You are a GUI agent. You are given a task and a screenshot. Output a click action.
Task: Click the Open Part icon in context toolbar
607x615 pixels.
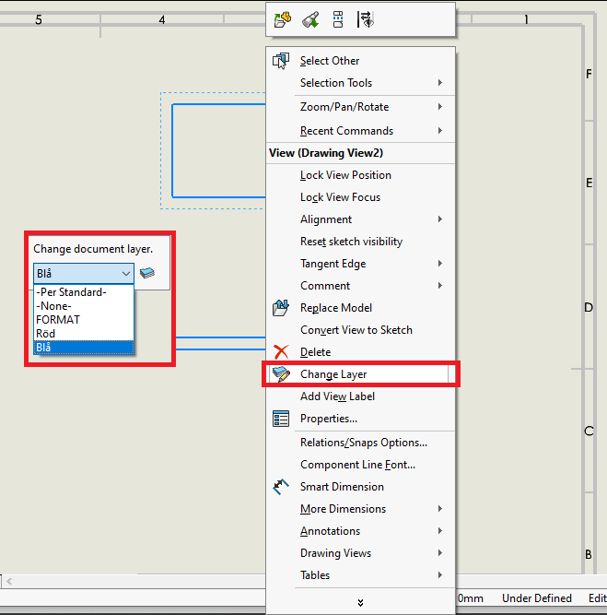(283, 18)
